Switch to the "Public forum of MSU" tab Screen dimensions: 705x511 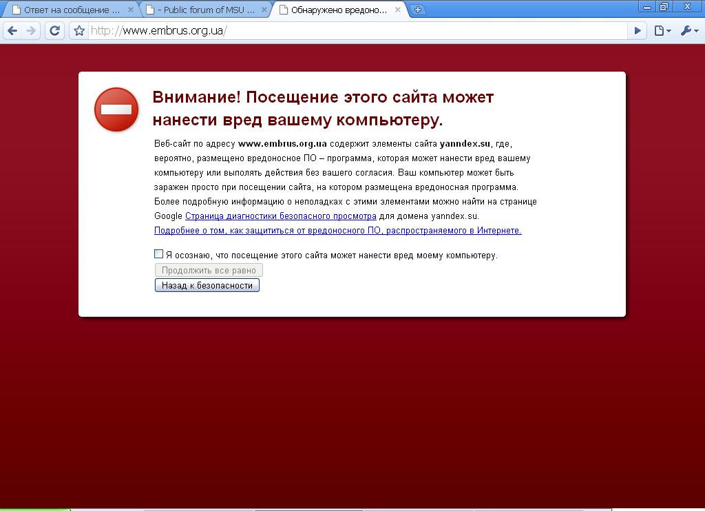(204, 10)
